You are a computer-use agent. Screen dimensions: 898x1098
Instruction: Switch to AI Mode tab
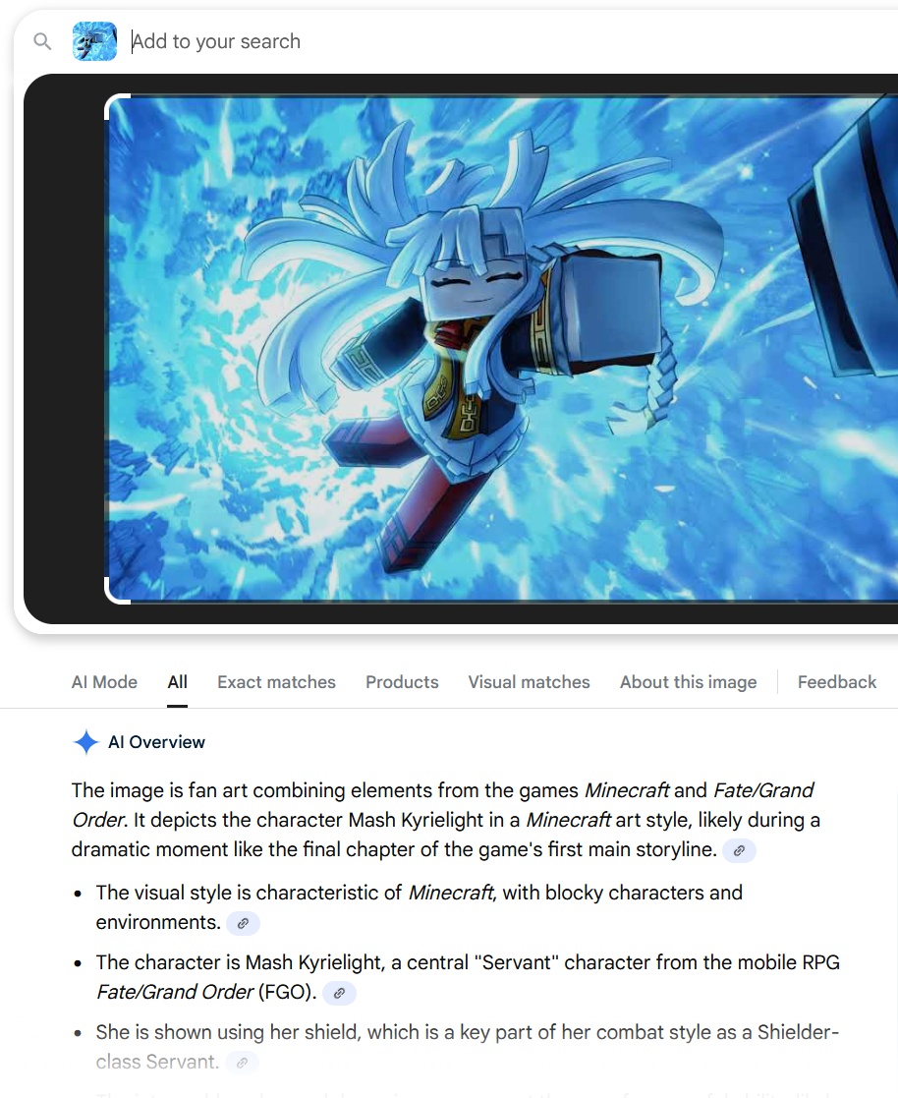(x=104, y=682)
